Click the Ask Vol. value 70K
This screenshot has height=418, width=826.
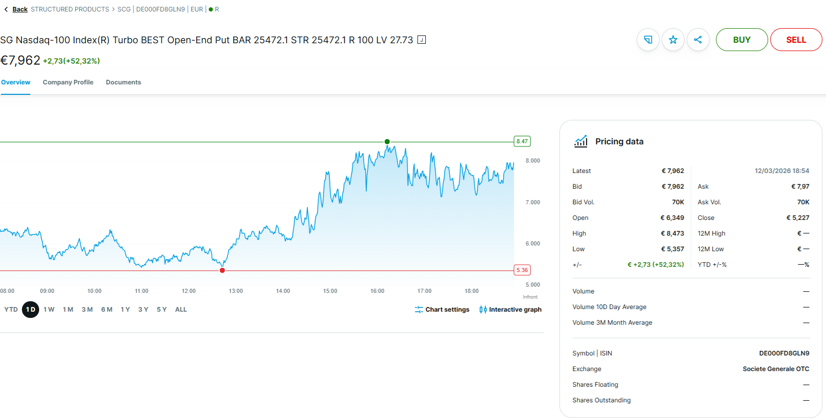pos(803,202)
